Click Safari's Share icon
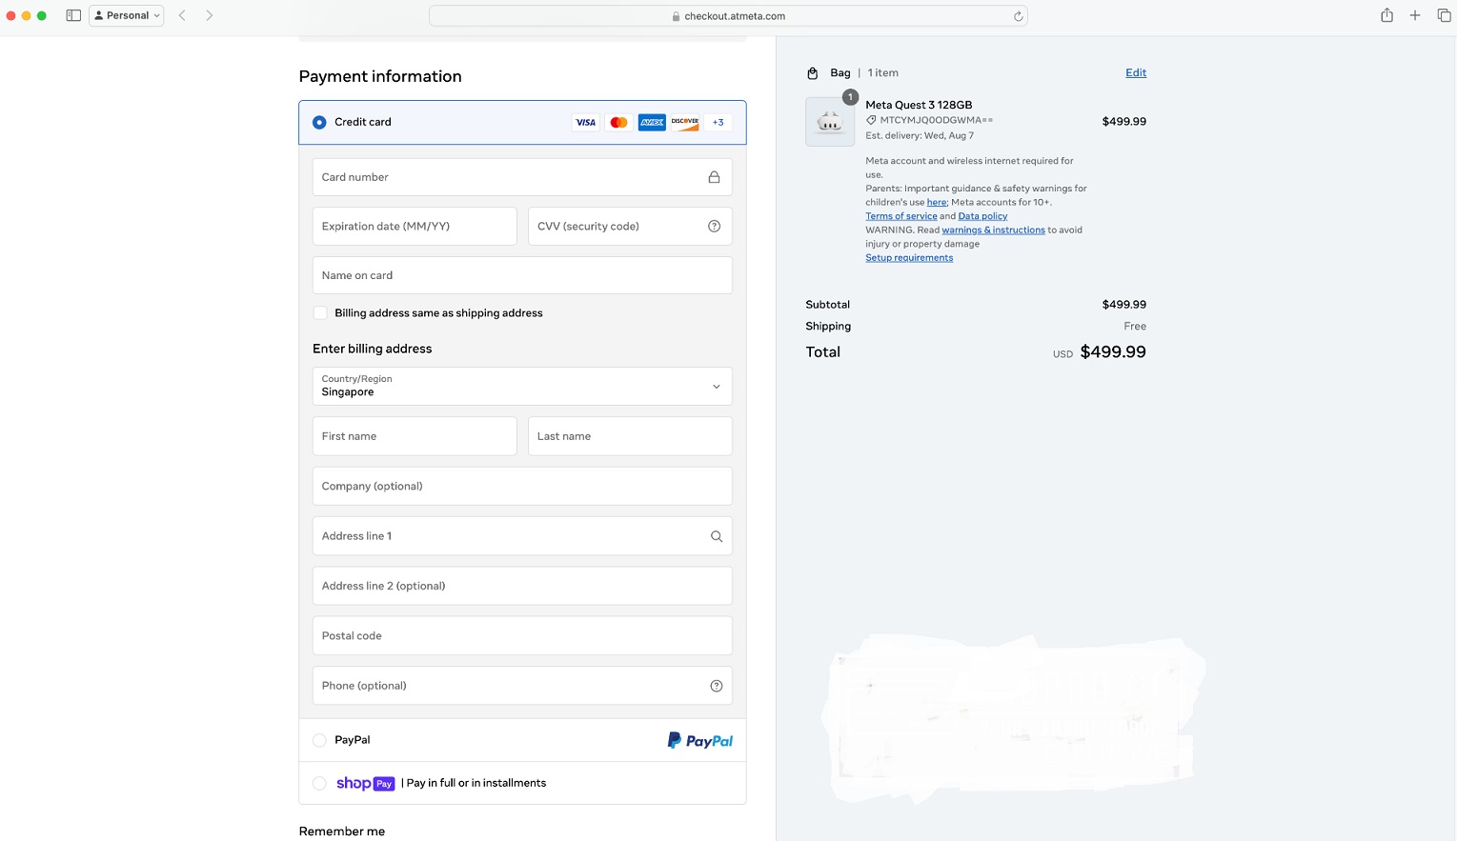The width and height of the screenshot is (1457, 841). [x=1386, y=15]
